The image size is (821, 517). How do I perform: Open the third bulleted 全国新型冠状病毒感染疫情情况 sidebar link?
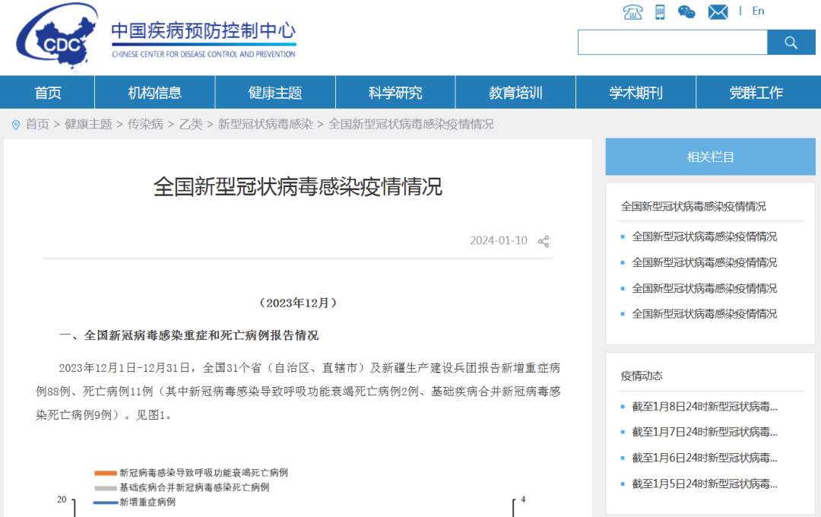click(x=704, y=289)
